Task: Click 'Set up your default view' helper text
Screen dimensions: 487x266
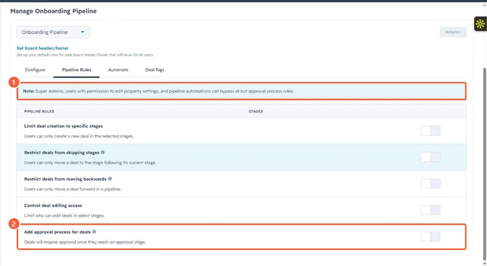Action: (x=85, y=55)
